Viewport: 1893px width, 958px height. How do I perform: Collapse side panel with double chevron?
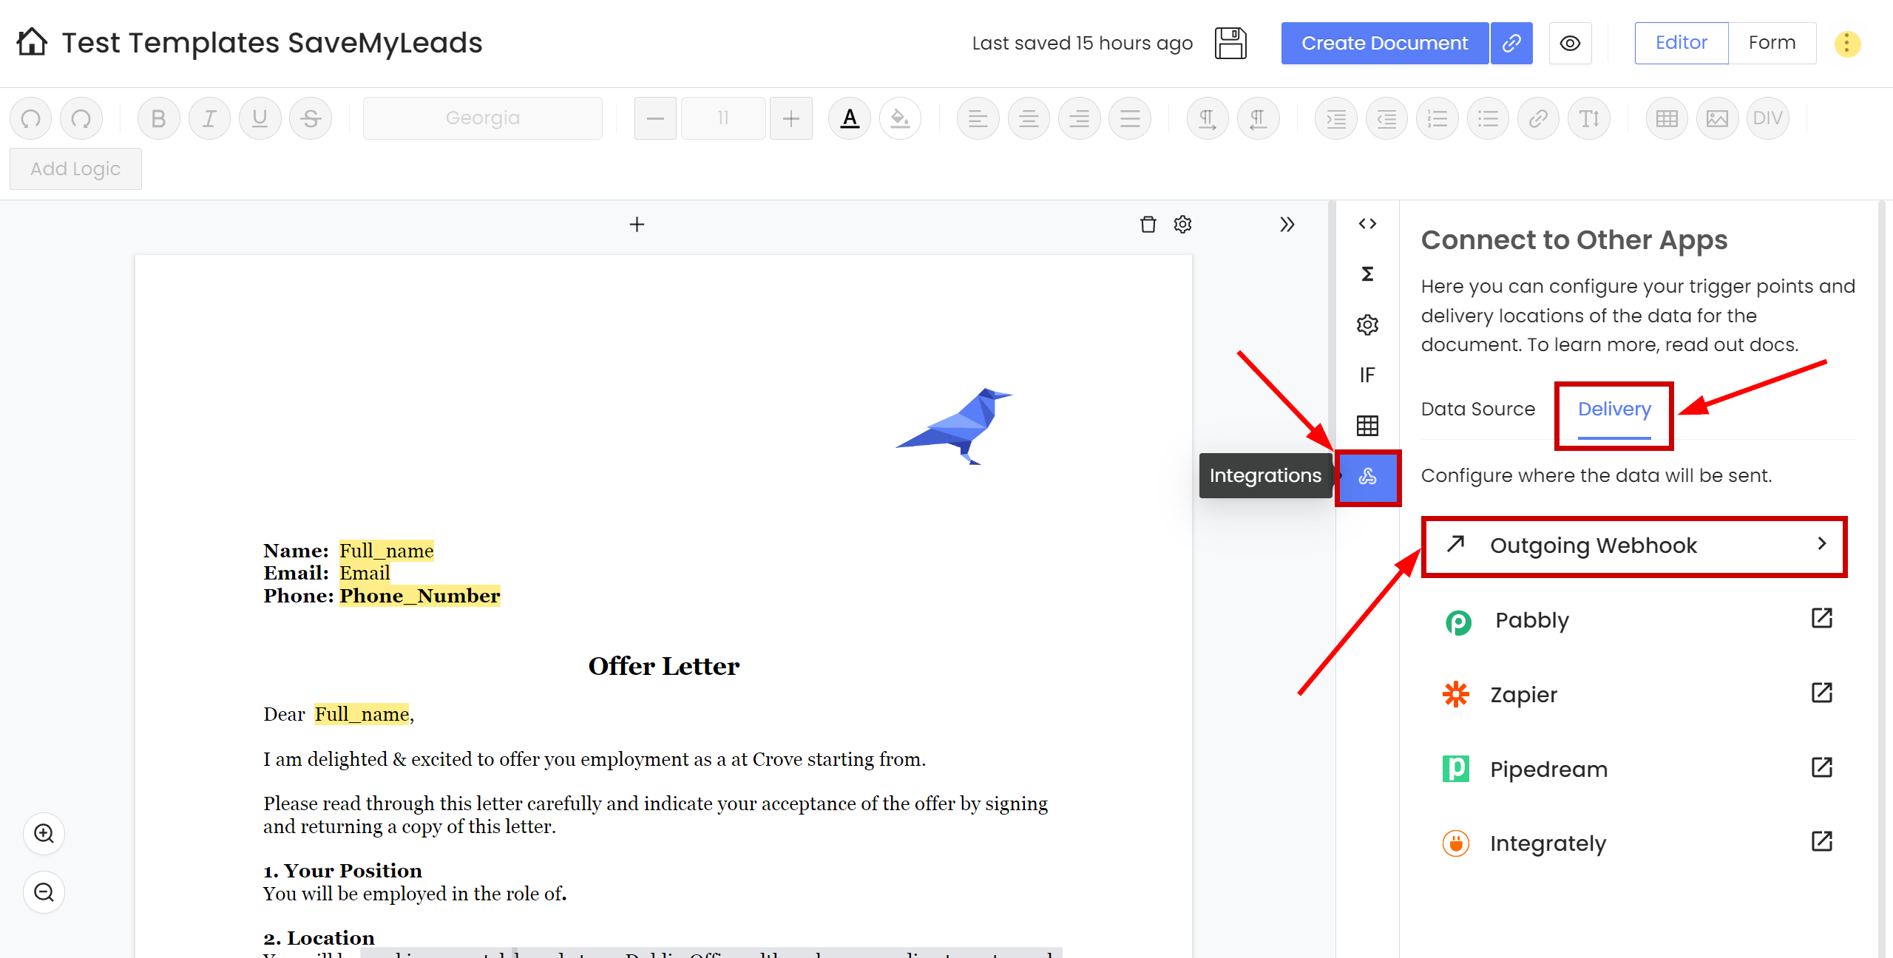coord(1287,224)
